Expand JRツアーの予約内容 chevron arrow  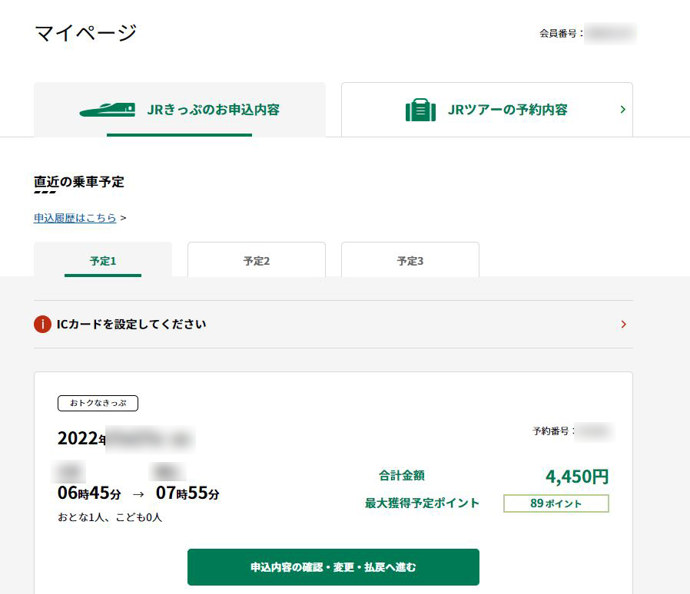(x=622, y=110)
